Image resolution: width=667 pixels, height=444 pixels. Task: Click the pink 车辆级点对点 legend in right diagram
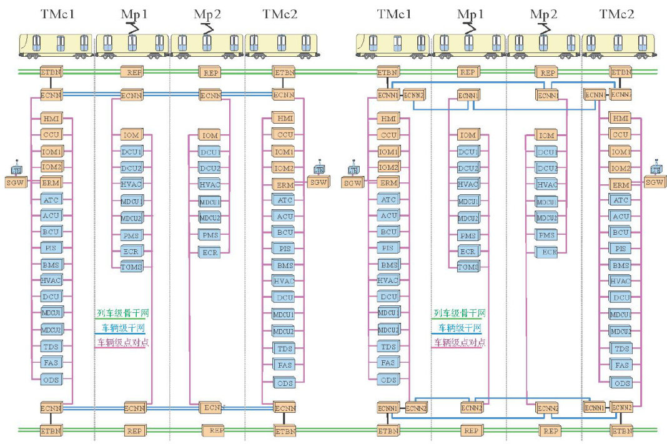point(460,343)
